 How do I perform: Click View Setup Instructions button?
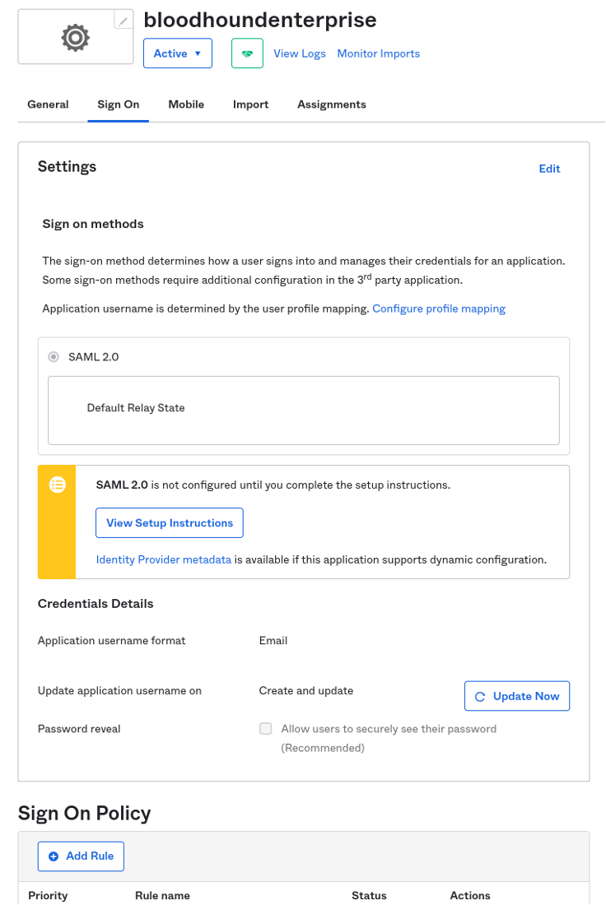(x=170, y=523)
